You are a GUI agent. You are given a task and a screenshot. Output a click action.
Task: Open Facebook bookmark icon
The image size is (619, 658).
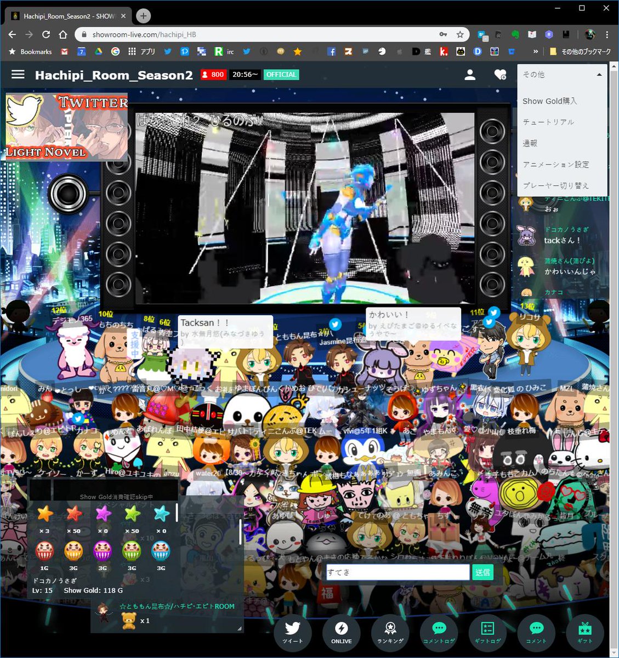pos(331,52)
